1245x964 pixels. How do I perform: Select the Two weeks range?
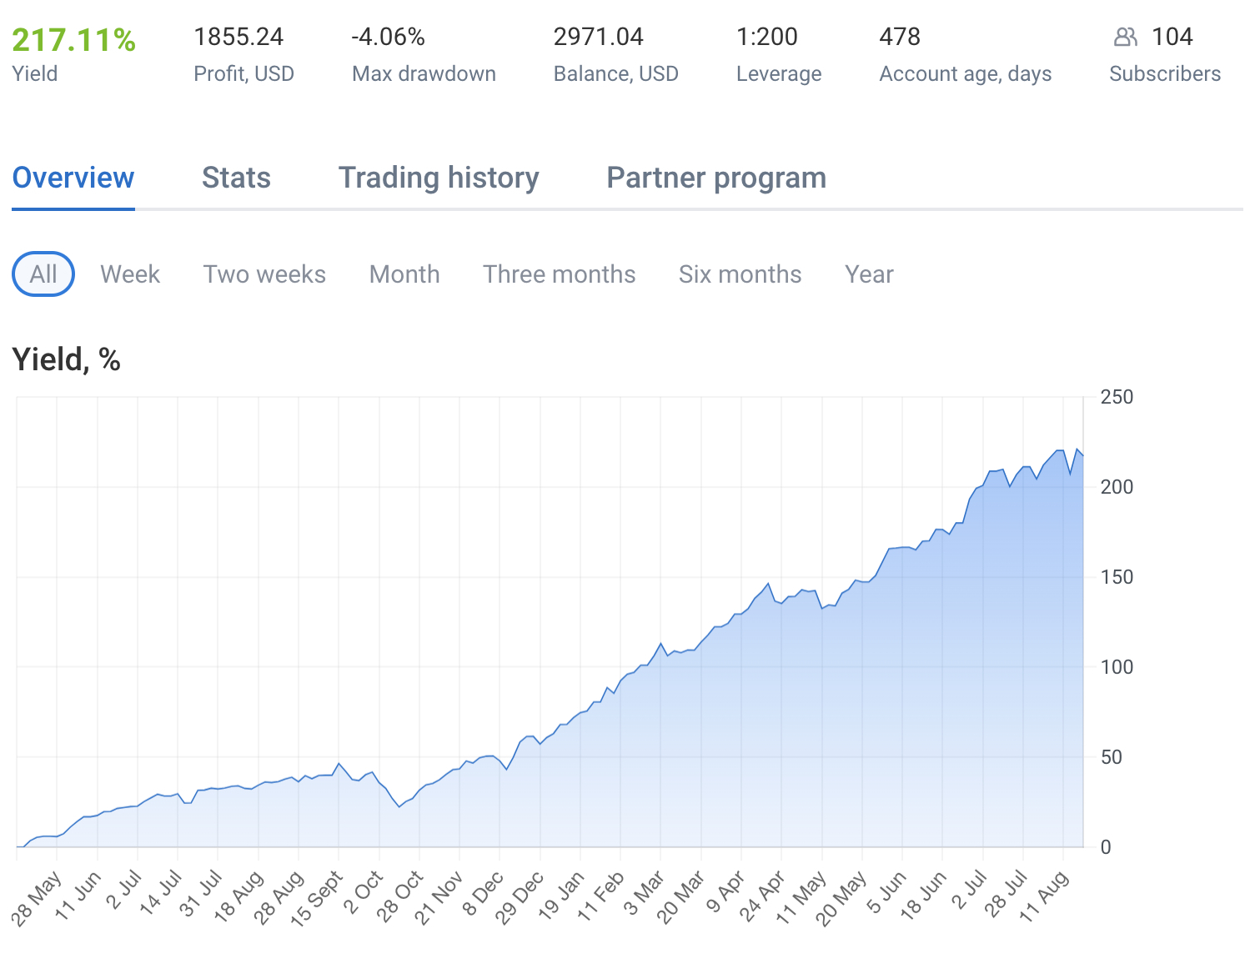264,274
